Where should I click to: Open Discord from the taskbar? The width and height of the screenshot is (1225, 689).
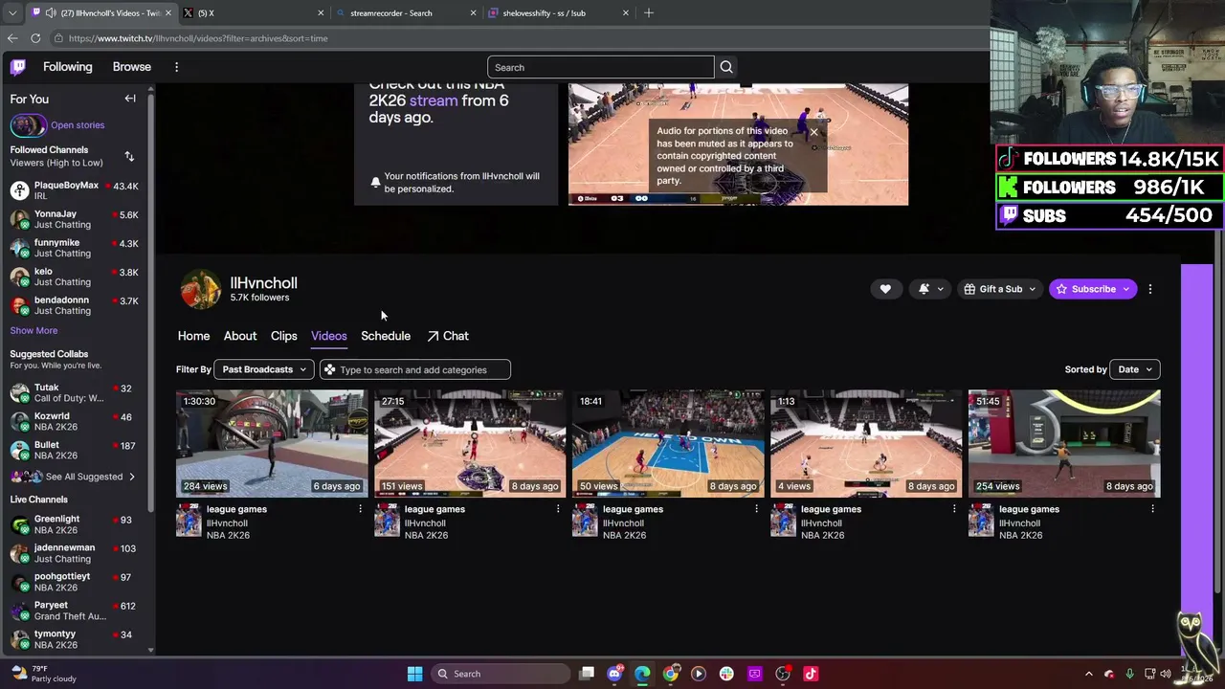pos(614,674)
